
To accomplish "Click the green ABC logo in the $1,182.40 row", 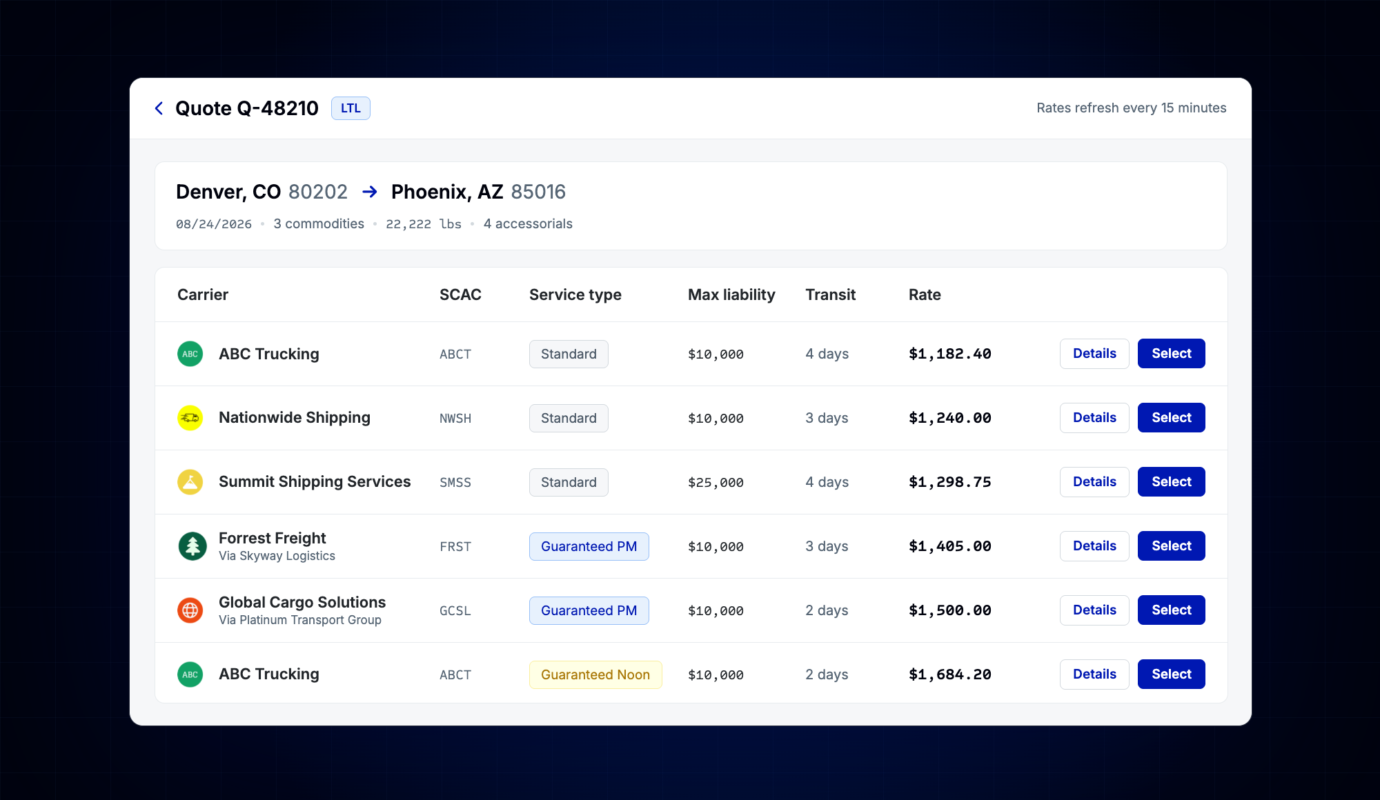I will click(190, 354).
